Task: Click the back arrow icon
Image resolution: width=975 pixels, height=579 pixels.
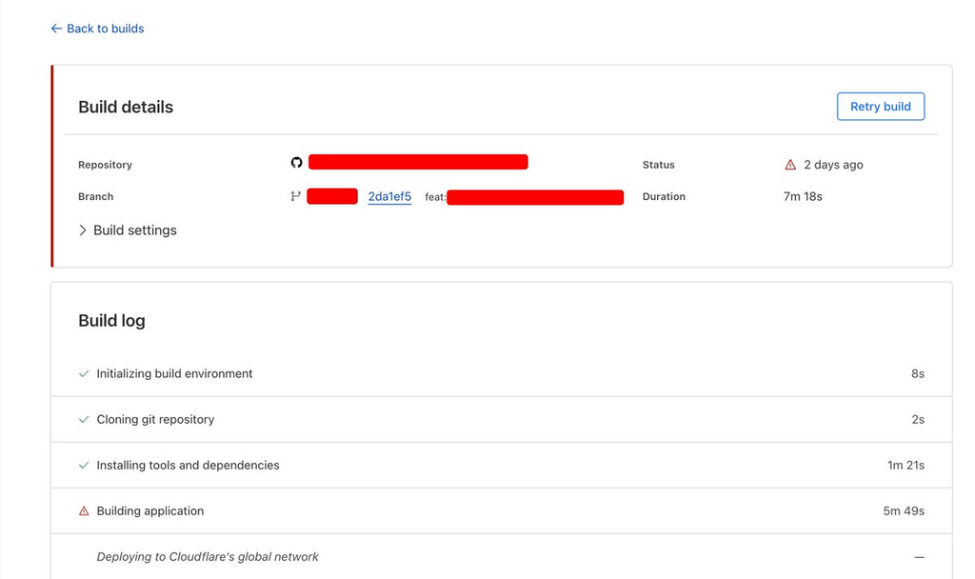Action: click(56, 29)
